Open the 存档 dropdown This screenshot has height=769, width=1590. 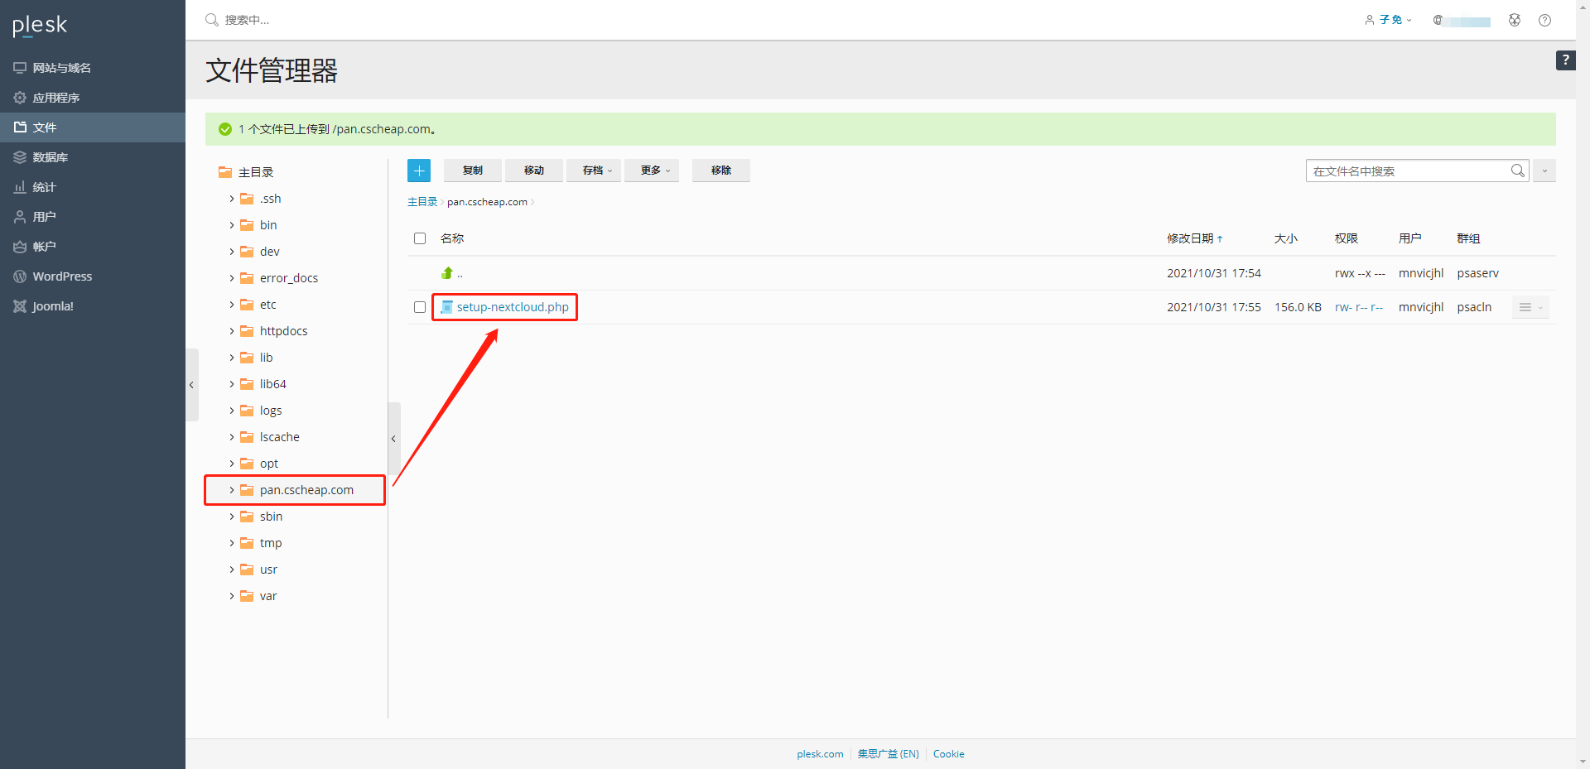pos(594,171)
